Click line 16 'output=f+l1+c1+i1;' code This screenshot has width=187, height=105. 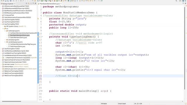[69, 52]
